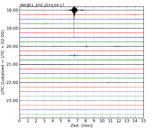Click the x-axis tick label 15
The height and width of the screenshot is (131, 163).
pos(143,121)
